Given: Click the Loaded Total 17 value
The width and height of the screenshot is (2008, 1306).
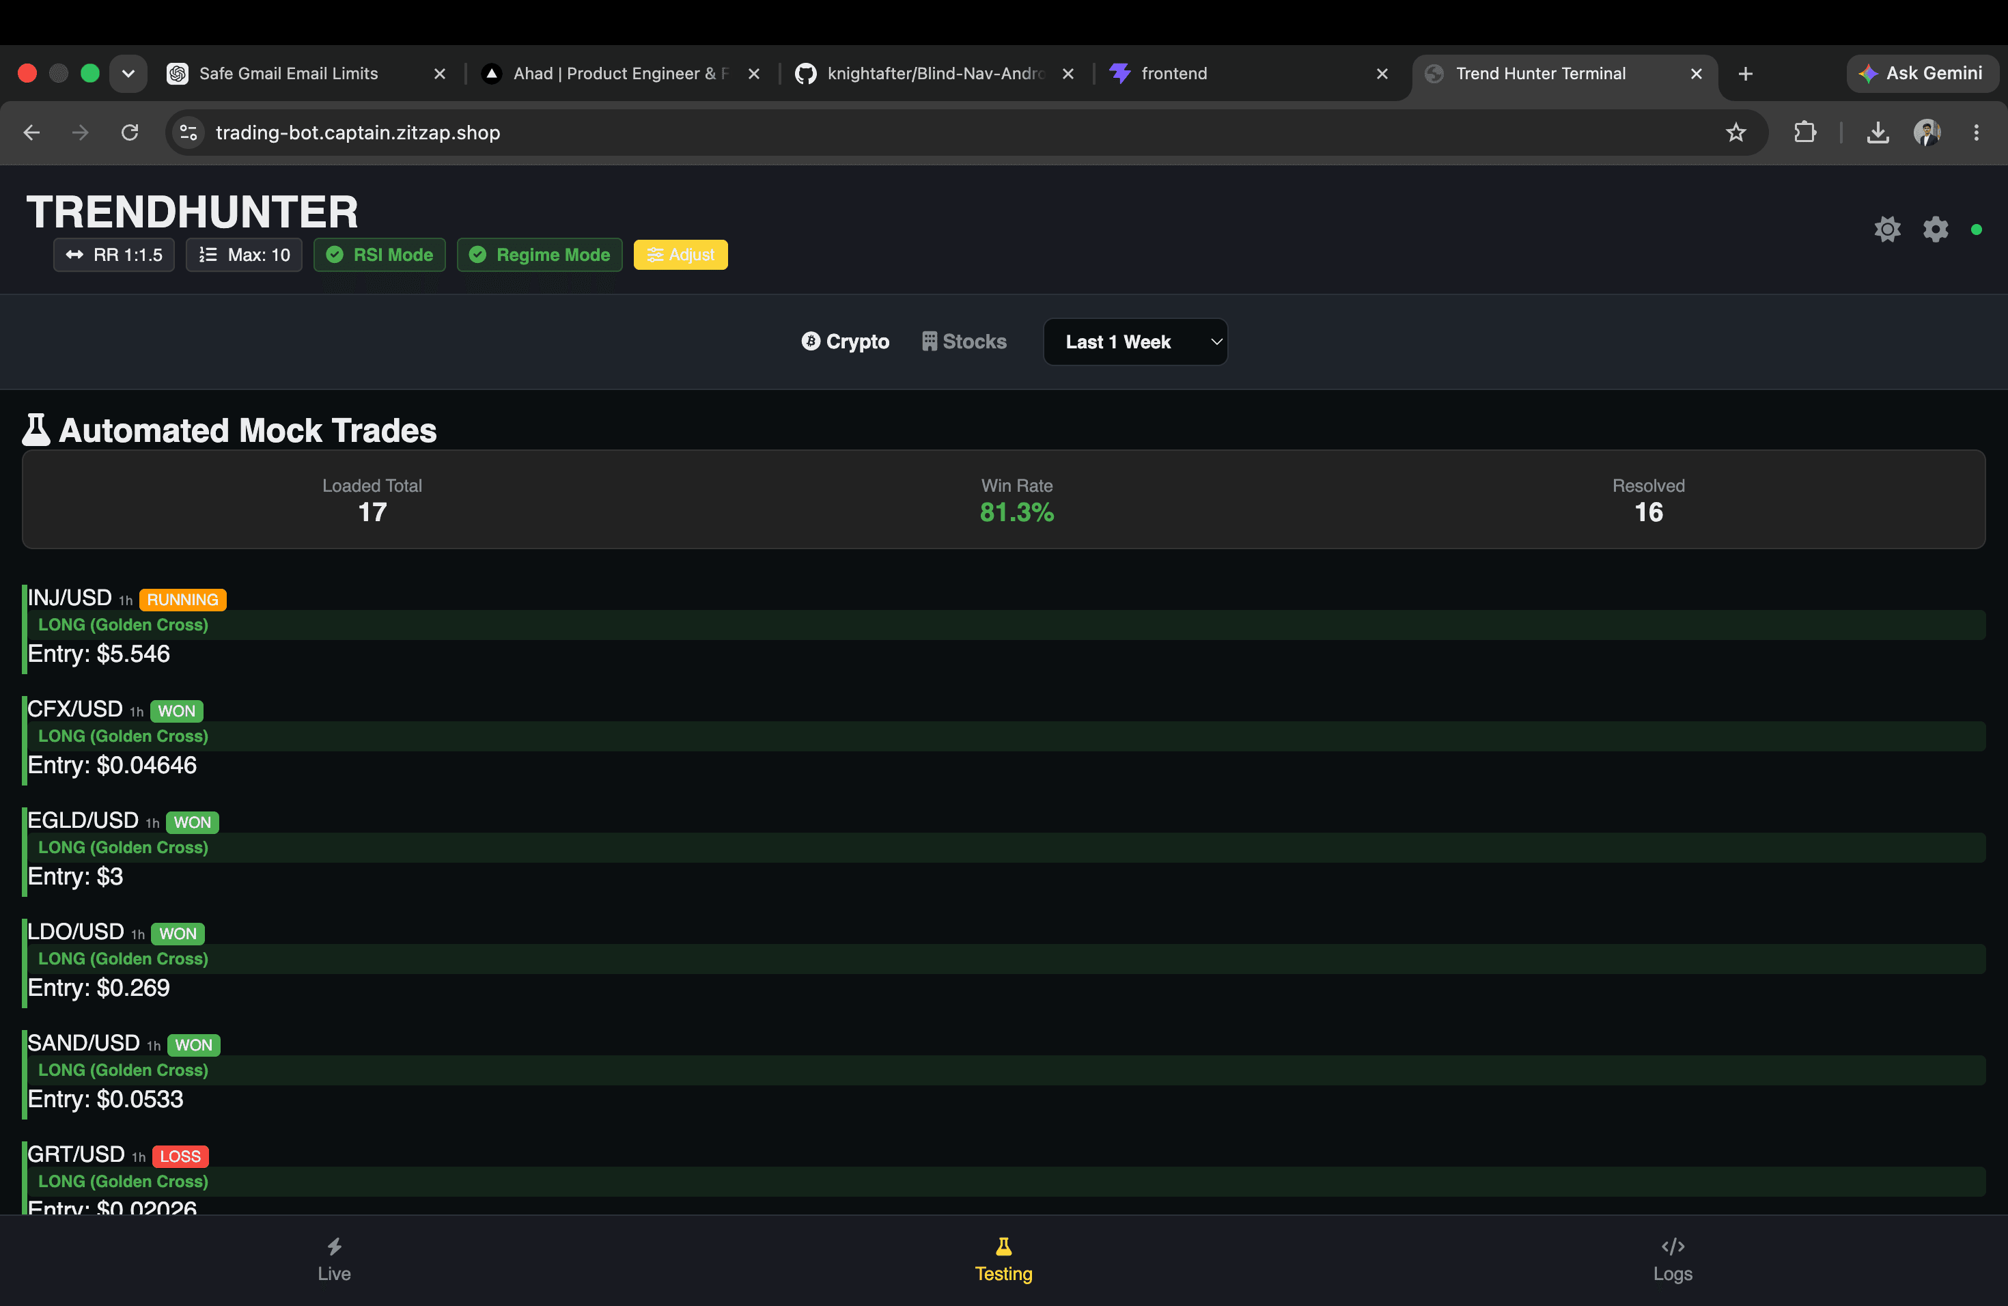Looking at the screenshot, I should [372, 513].
